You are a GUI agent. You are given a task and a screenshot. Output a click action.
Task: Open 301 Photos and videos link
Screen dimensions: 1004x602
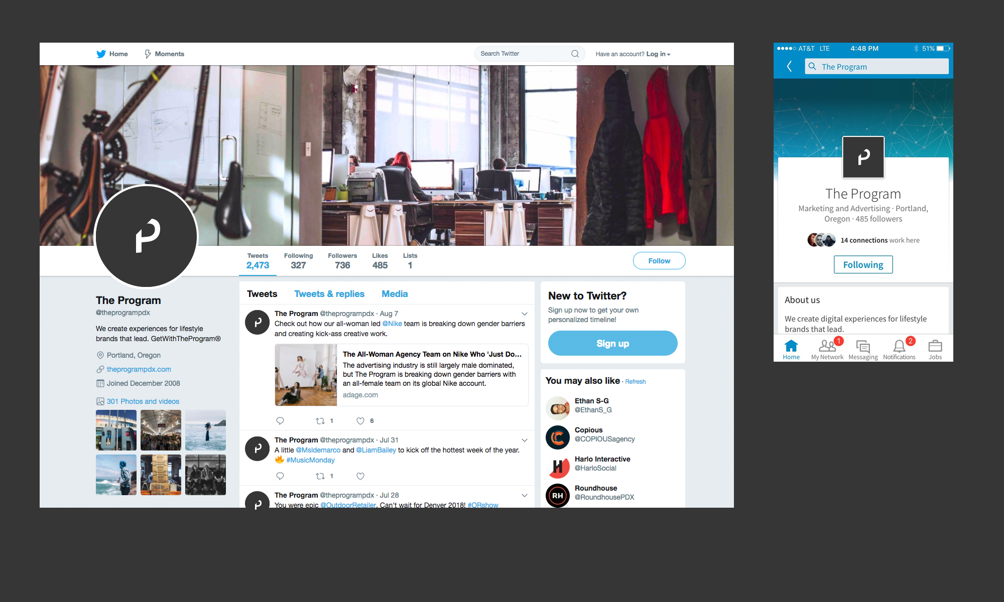143,401
